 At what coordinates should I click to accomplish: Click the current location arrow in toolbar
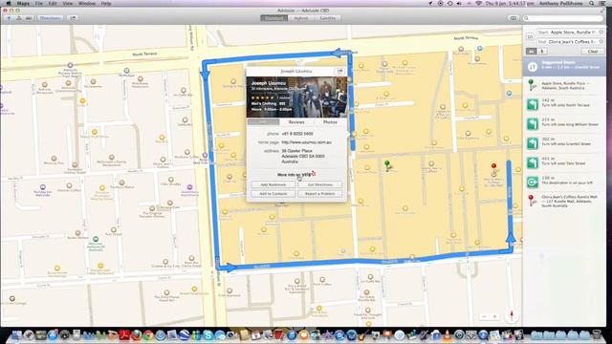9,18
